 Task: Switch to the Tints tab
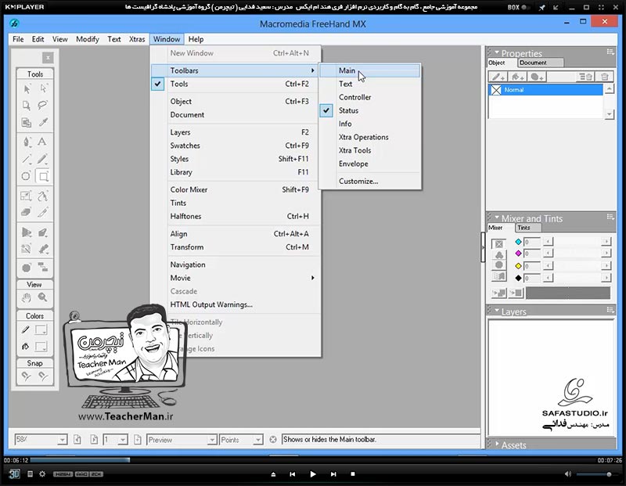pos(527,228)
